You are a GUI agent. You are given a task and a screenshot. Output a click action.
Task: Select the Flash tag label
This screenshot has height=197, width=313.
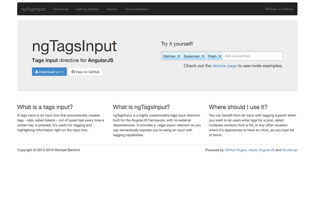[212, 56]
